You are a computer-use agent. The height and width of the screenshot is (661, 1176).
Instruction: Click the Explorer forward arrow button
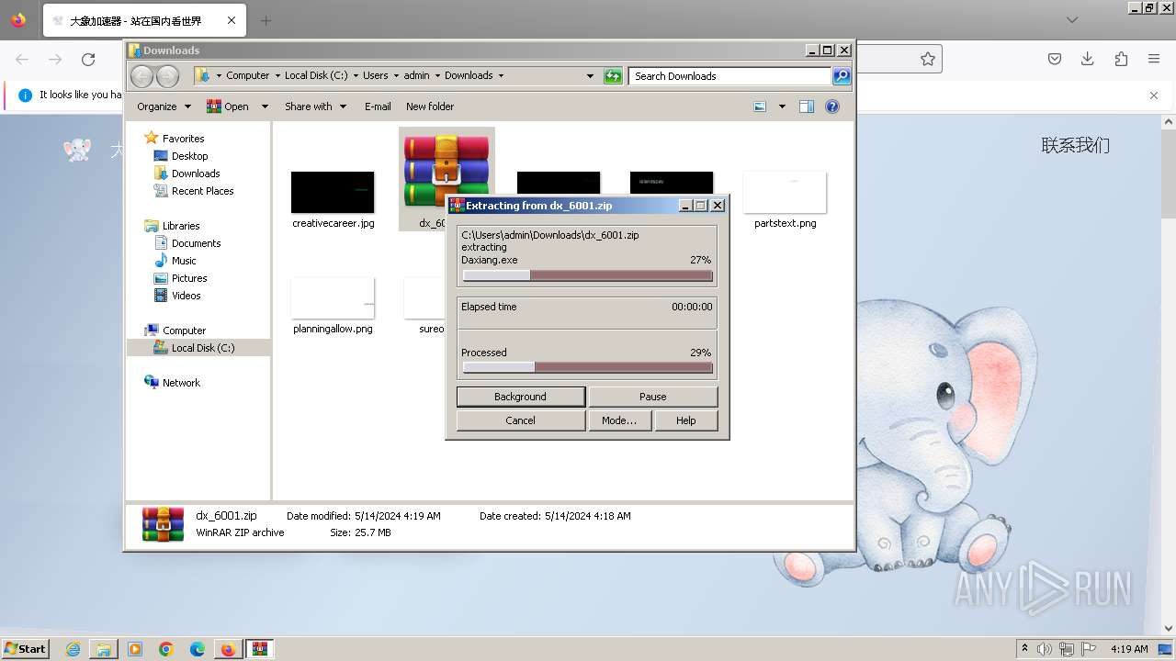tap(167, 75)
